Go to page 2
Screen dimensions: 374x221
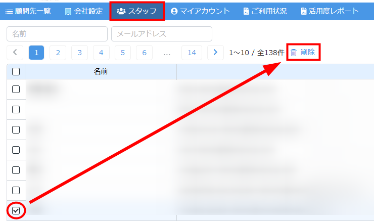click(x=58, y=53)
